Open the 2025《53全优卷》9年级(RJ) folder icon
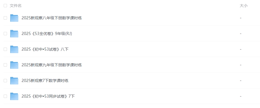Screen dimensions: 260x108 (x=14, y=34)
